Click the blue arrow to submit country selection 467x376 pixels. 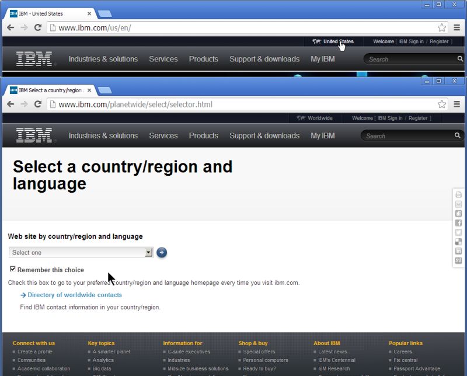coord(162,252)
